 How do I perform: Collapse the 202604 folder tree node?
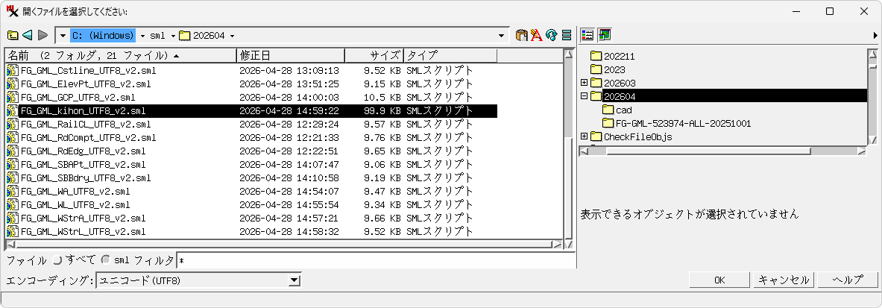585,96
